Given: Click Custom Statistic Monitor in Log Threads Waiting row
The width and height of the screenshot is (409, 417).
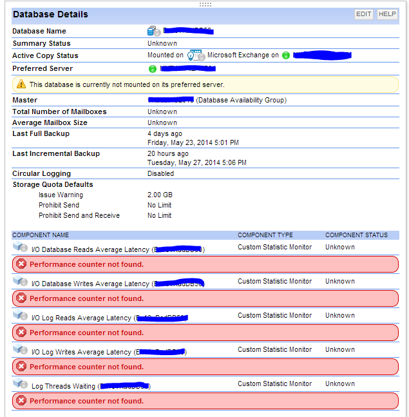Looking at the screenshot, I should click(274, 383).
